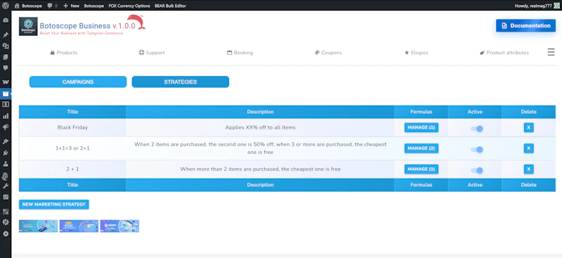Open Comments bubble icon in sidebar
This screenshot has width=562, height=258.
6,67
